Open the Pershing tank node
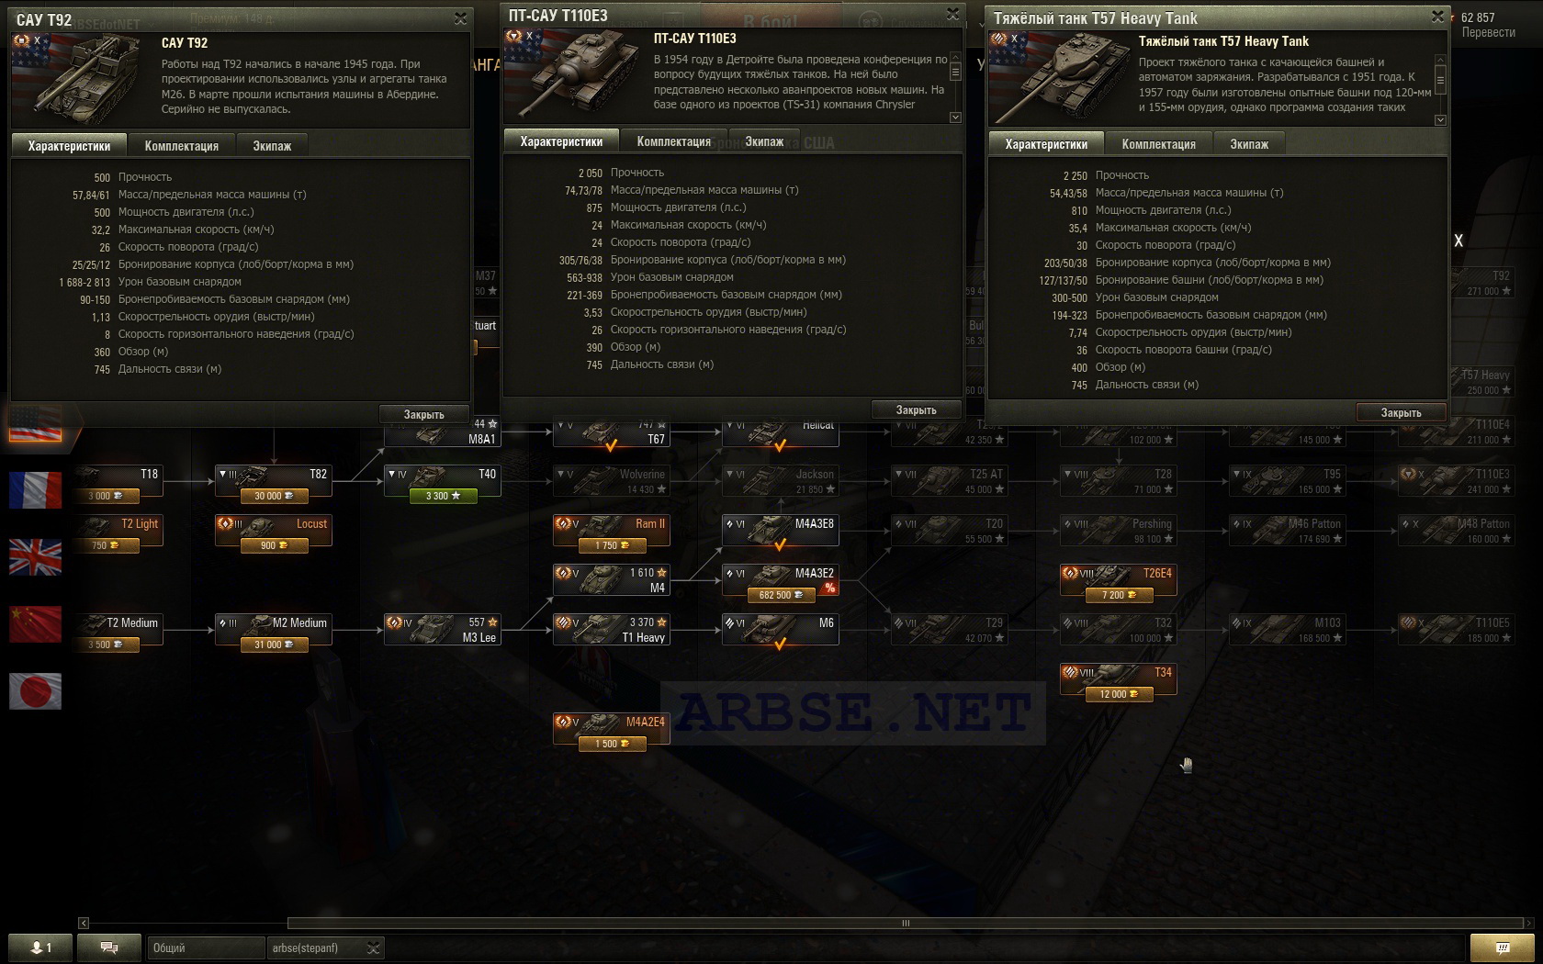Image resolution: width=1543 pixels, height=964 pixels. coord(1119,532)
